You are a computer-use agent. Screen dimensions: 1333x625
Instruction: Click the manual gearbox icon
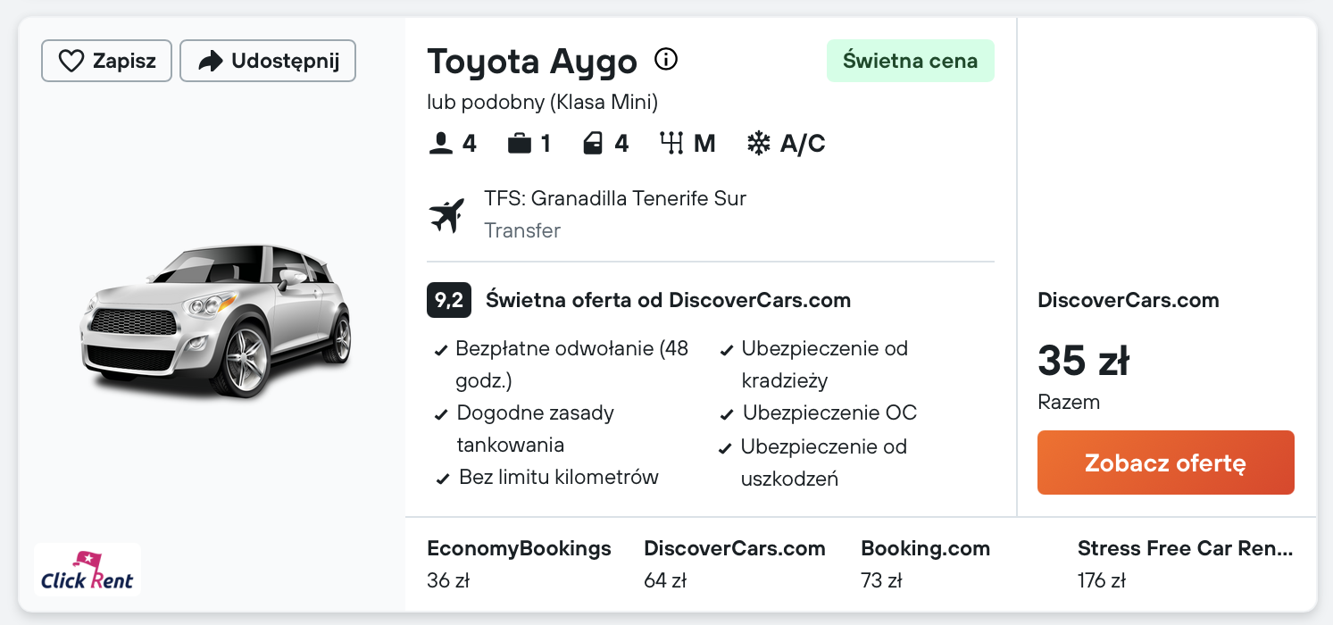click(671, 144)
